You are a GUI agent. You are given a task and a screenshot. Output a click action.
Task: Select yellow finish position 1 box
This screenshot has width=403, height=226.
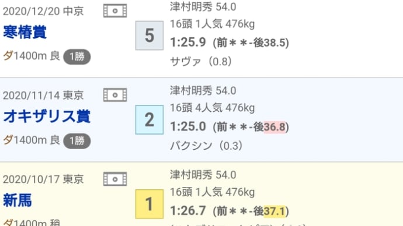pos(150,204)
